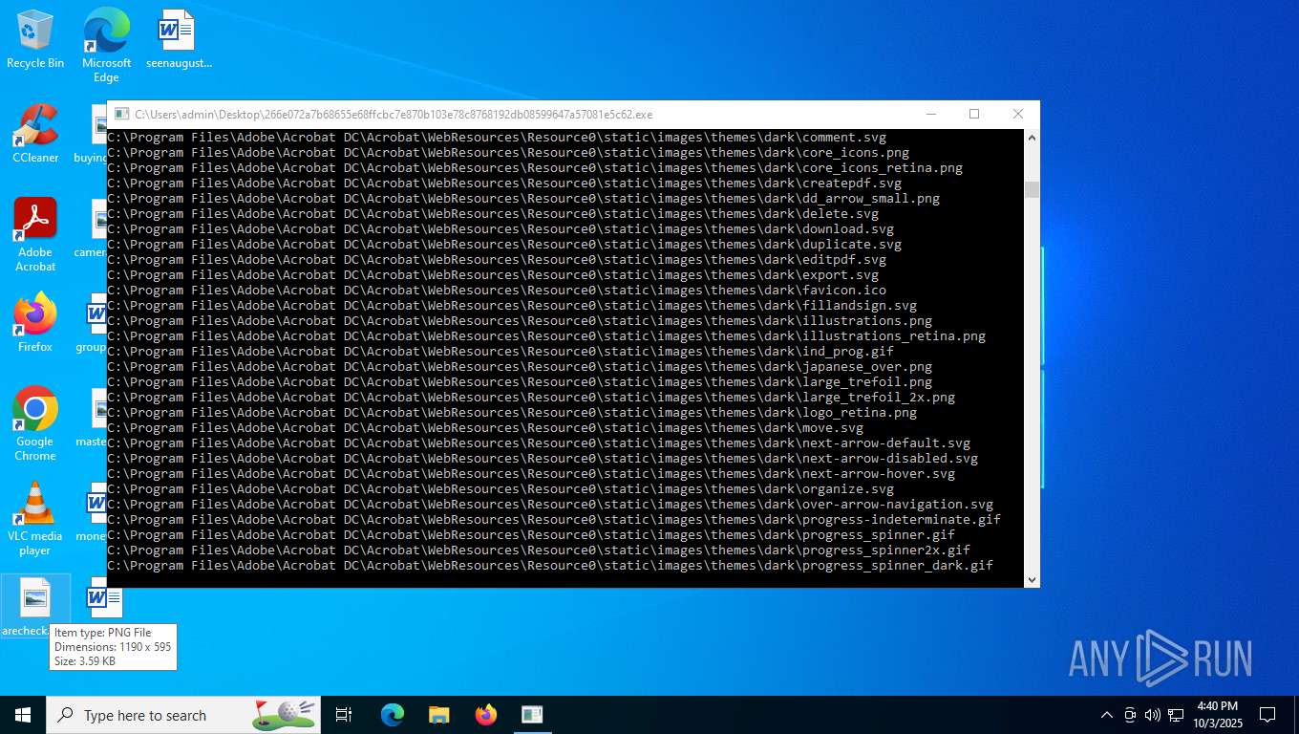Click the console line ending createpdf.svg
The image size is (1299, 734).
(504, 183)
